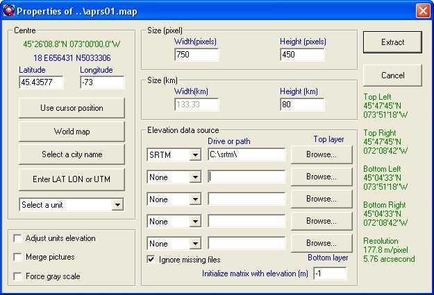This screenshot has height=295, width=434.
Task: Click the application icon in the title bar
Action: pyautogui.click(x=9, y=11)
